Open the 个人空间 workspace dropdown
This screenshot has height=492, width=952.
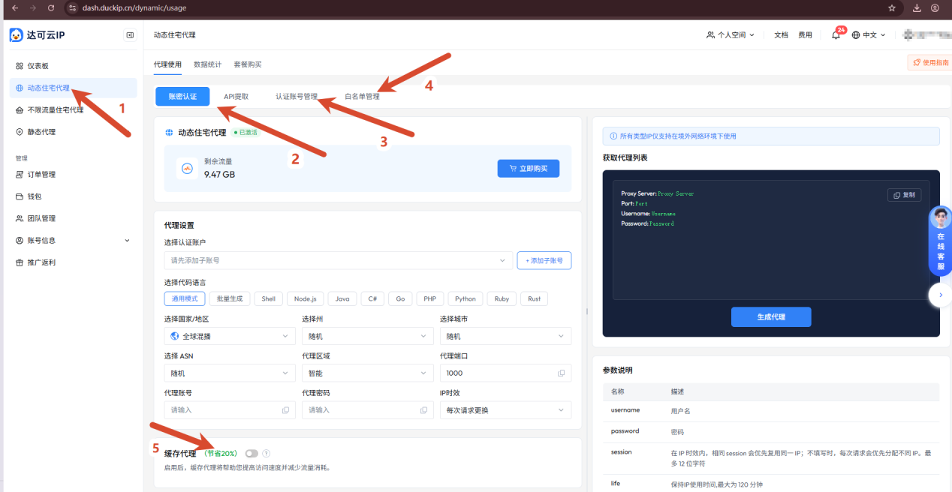pyautogui.click(x=731, y=35)
